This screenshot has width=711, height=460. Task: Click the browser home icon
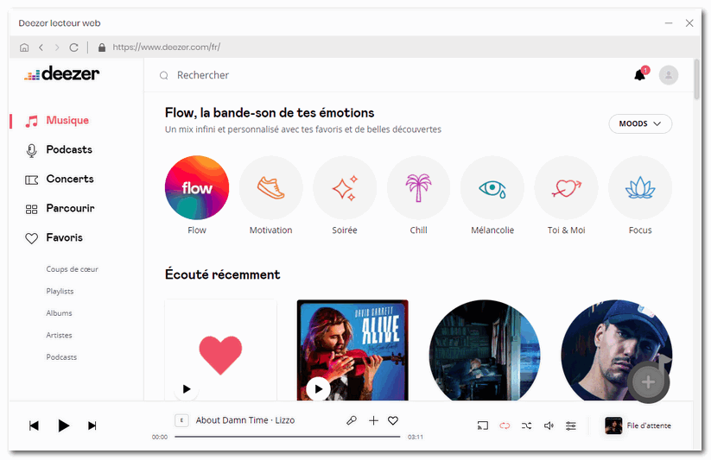[x=24, y=47]
